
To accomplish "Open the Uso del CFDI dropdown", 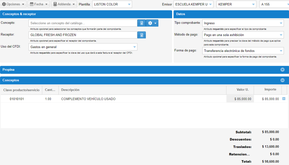I will pos(83,47).
